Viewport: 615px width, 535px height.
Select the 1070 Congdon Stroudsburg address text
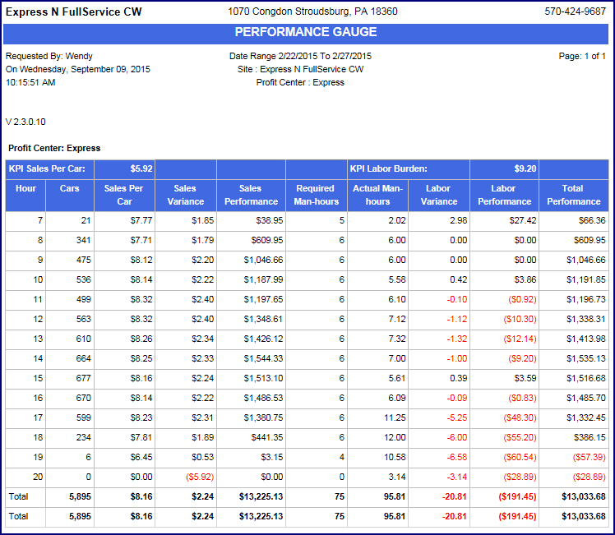312,12
